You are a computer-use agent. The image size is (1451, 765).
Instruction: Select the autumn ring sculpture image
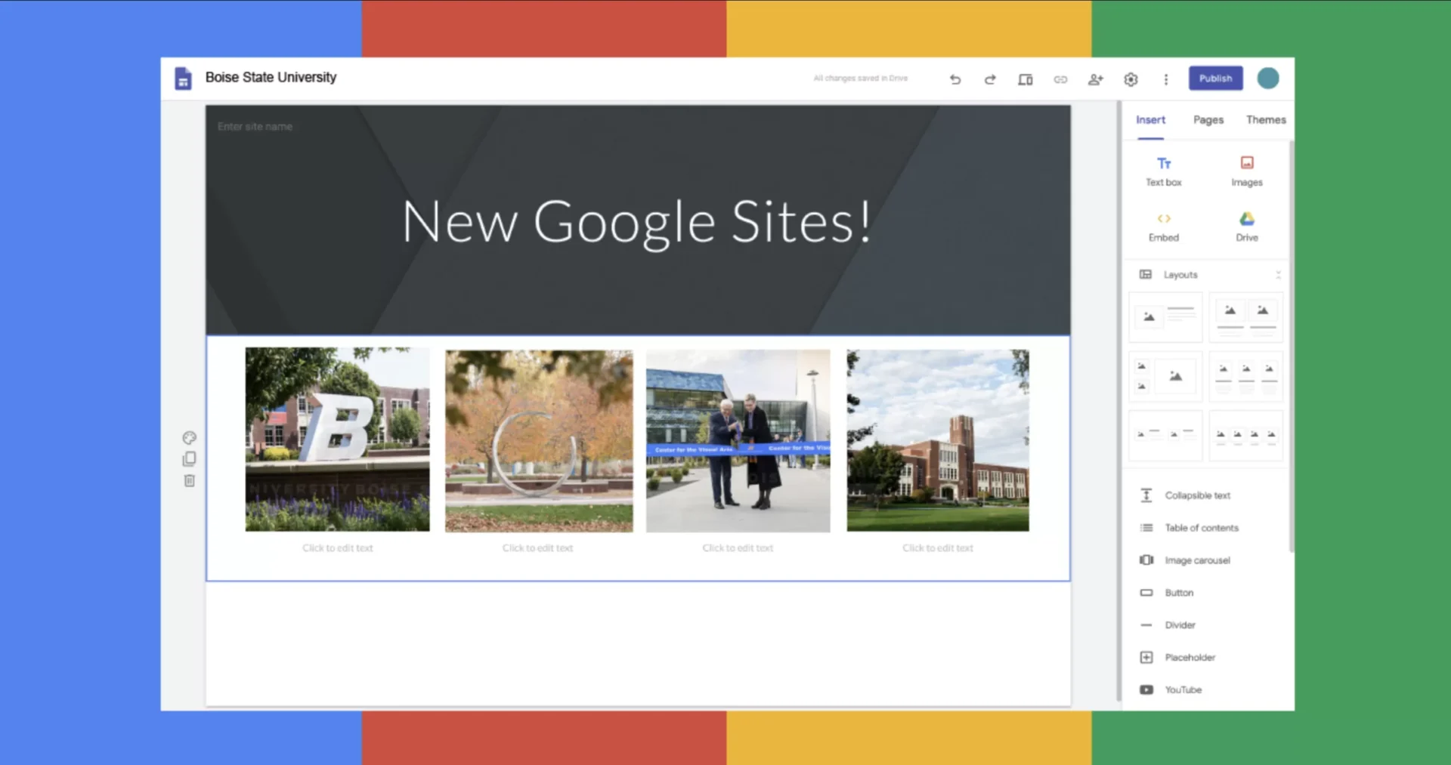(539, 441)
